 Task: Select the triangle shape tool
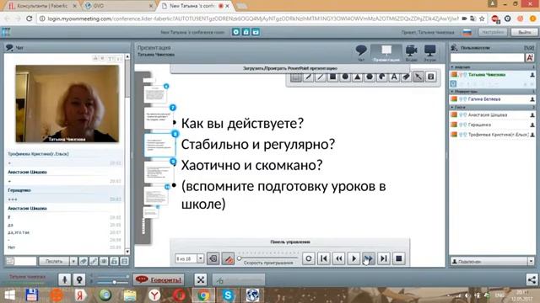pos(357,77)
